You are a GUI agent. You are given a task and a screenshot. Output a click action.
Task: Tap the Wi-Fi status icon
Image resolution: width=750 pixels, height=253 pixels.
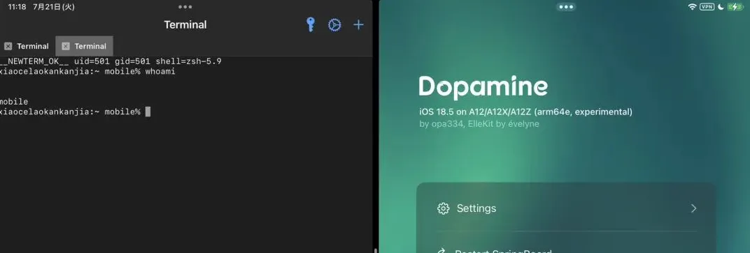692,7
